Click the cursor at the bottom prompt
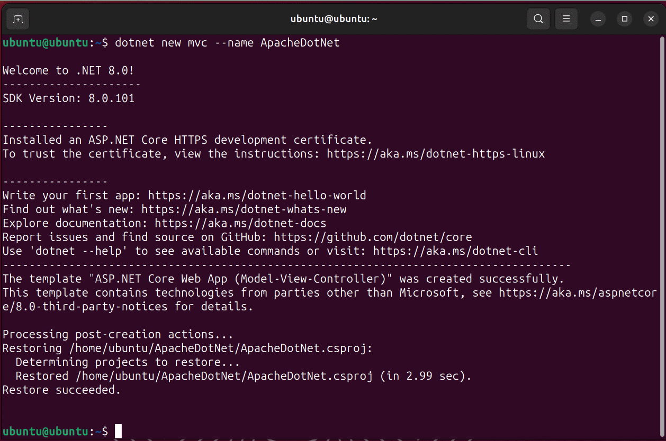This screenshot has height=441, width=666. point(118,431)
